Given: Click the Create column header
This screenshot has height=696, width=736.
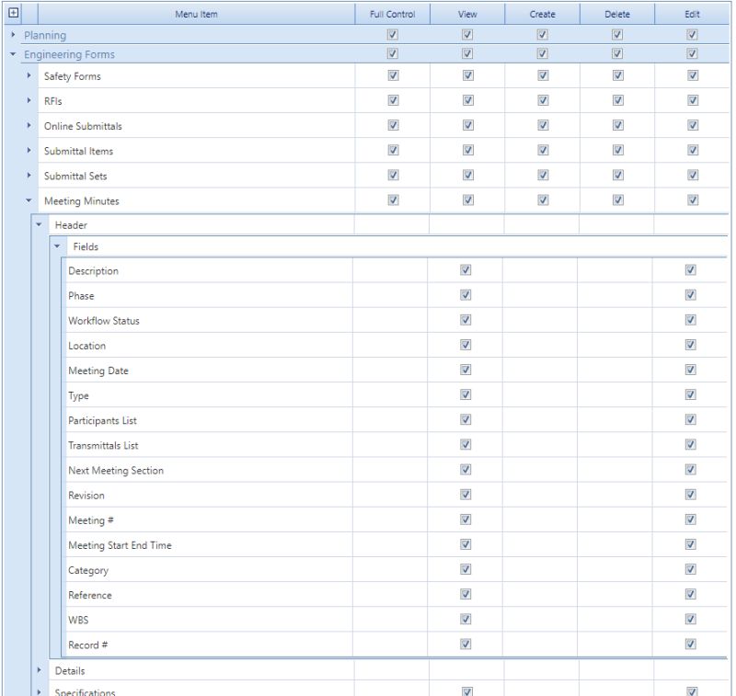Looking at the screenshot, I should (x=543, y=14).
